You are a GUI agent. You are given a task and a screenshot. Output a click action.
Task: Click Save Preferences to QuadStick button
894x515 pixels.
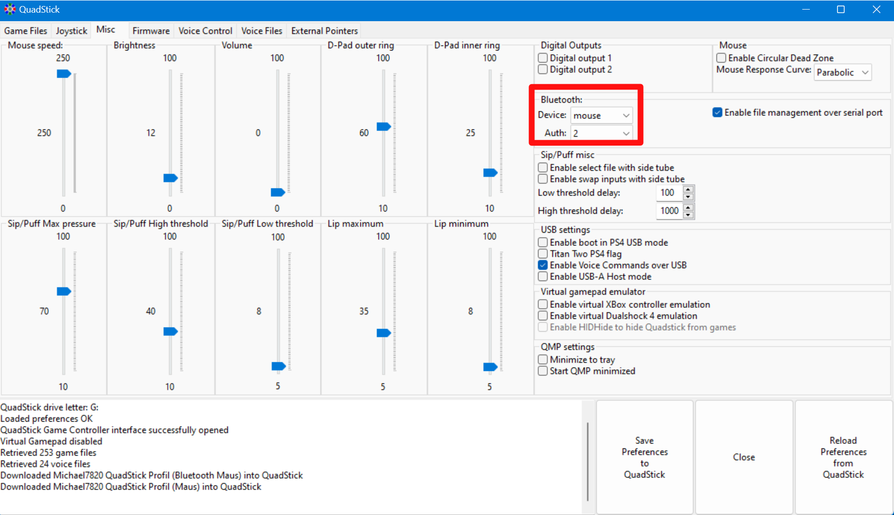[645, 457]
